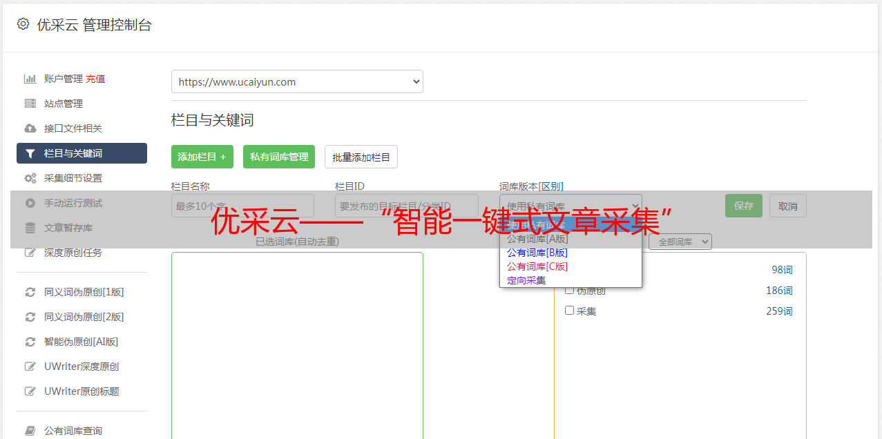Tick the 伪原创 checkbox

coord(570,290)
